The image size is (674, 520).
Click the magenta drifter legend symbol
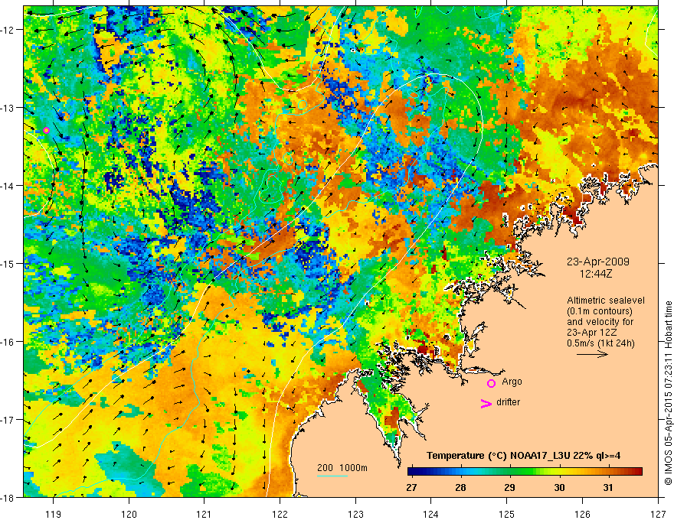click(486, 403)
